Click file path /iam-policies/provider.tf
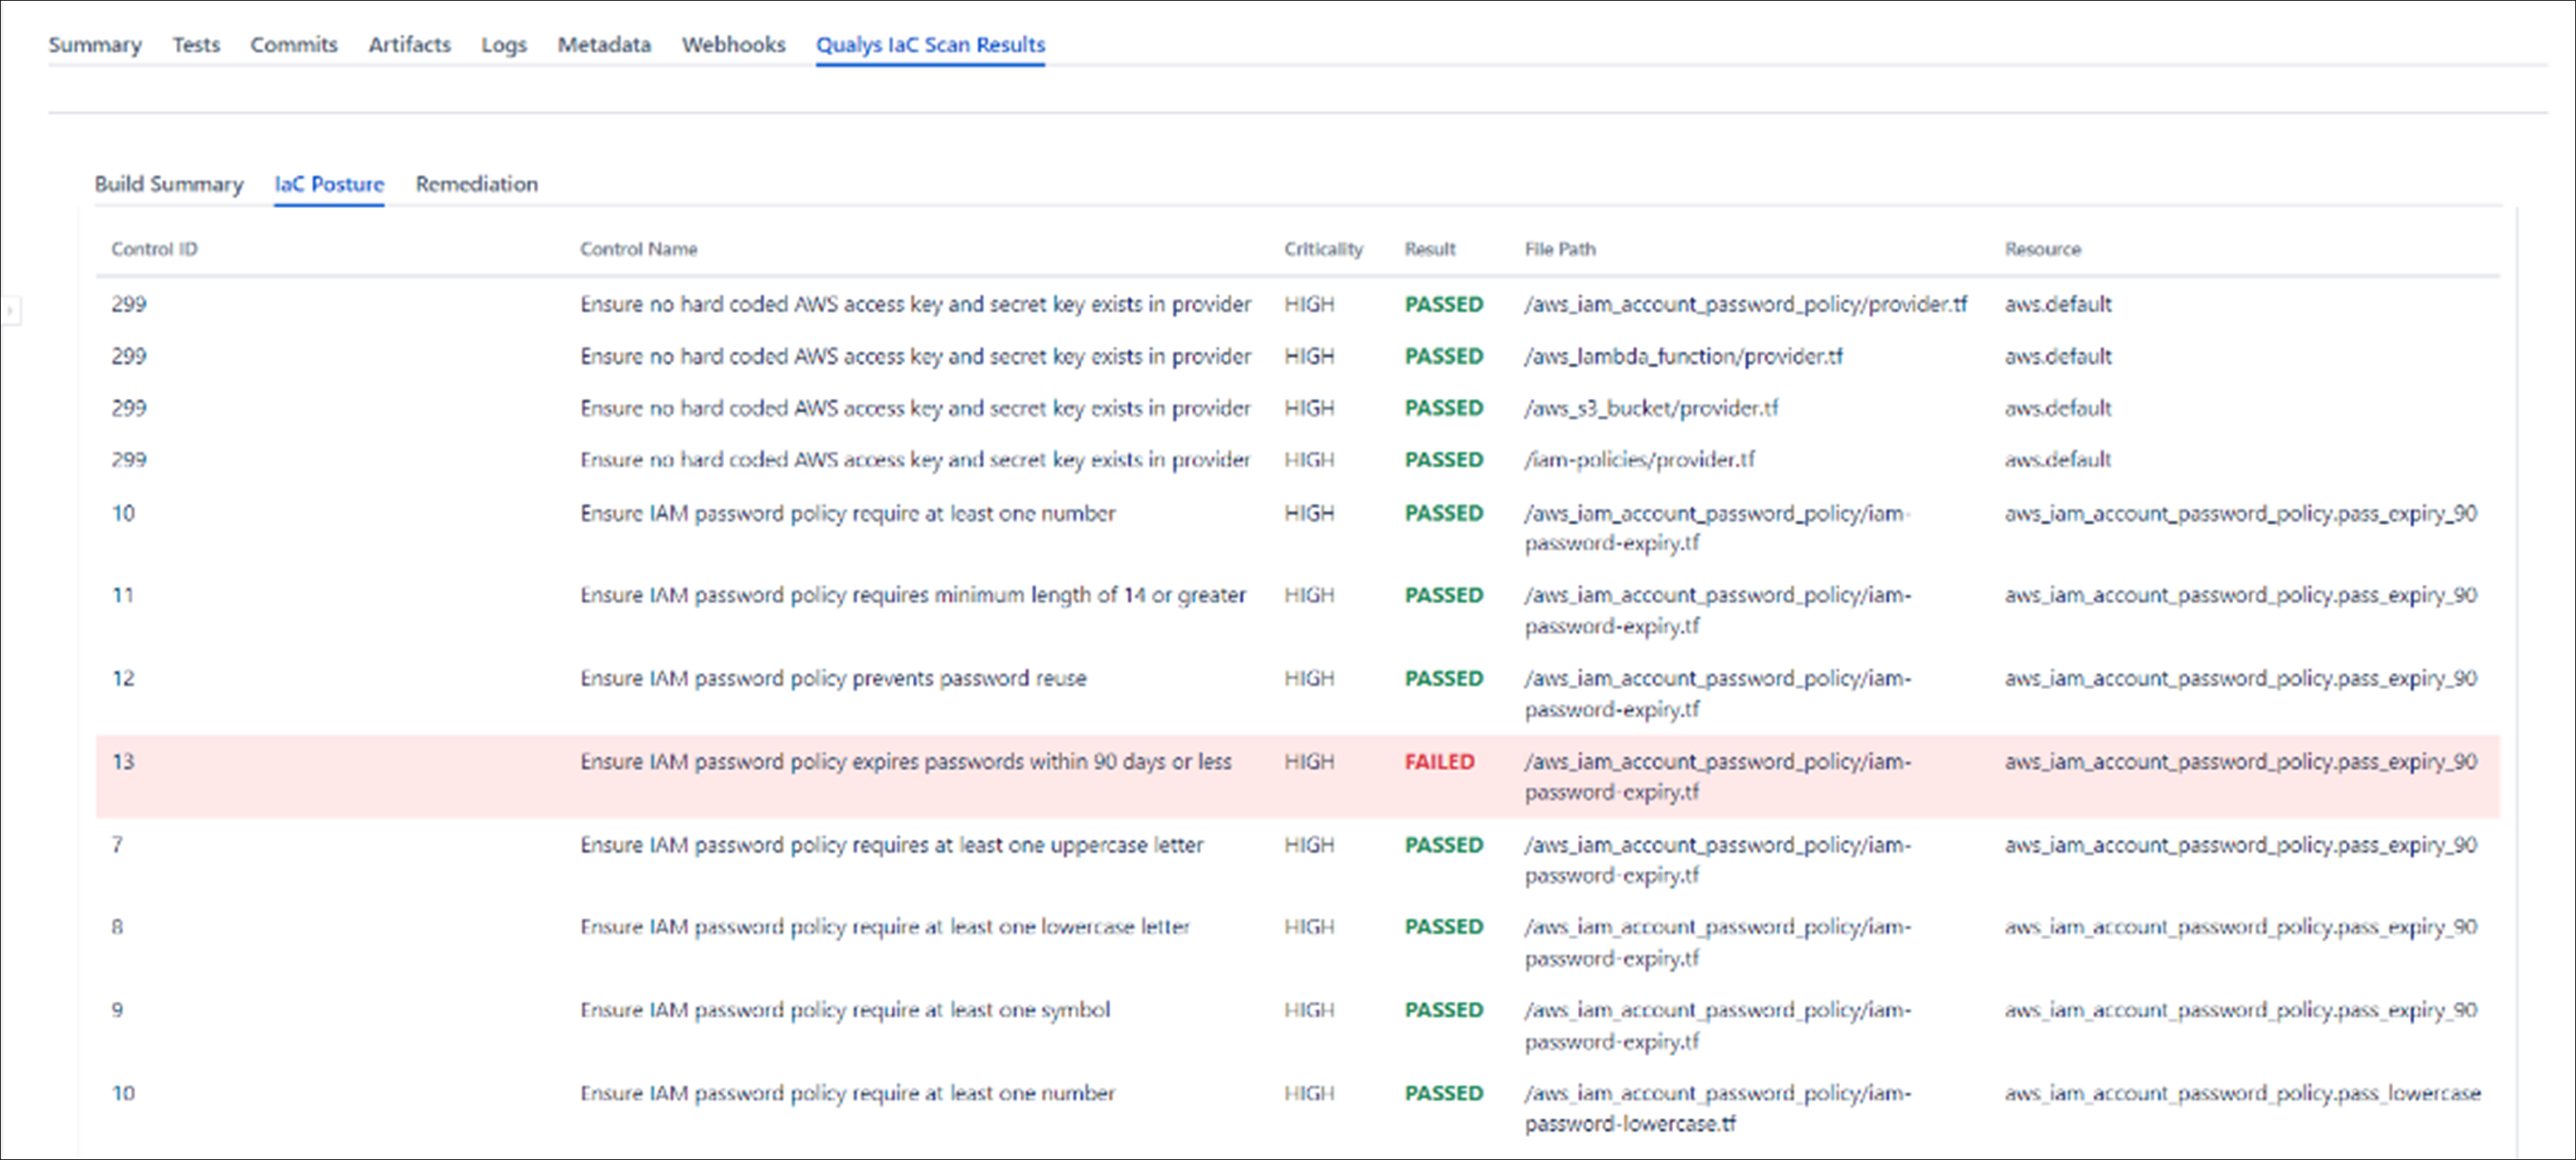The image size is (2576, 1160). click(x=1639, y=460)
